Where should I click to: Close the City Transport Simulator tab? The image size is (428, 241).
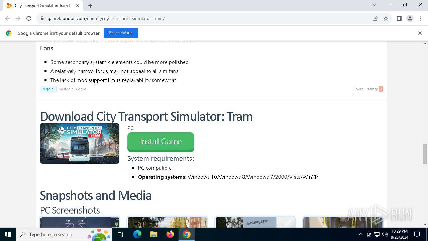[x=78, y=6]
